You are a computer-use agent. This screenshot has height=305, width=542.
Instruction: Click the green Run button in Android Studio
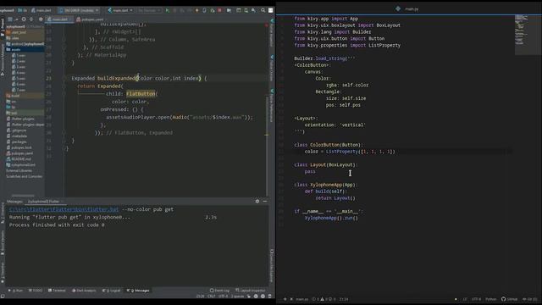pos(168,10)
